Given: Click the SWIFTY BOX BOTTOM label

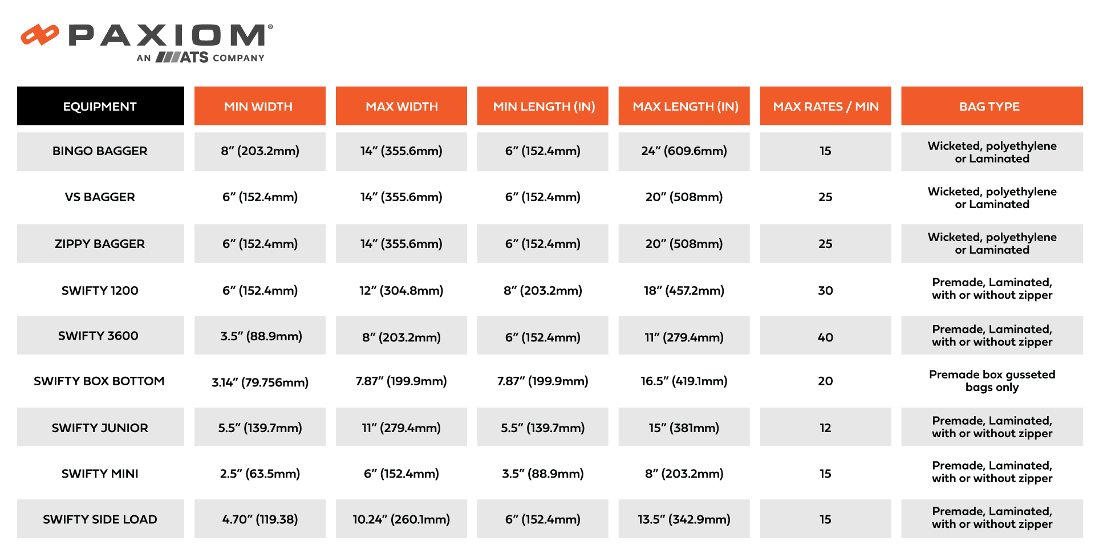Looking at the screenshot, I should click(99, 381).
